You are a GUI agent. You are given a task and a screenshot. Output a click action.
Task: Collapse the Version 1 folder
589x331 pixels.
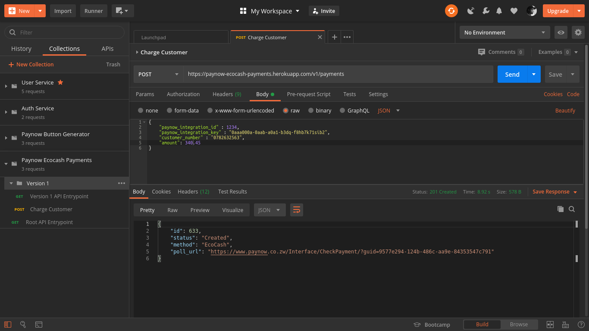click(11, 183)
